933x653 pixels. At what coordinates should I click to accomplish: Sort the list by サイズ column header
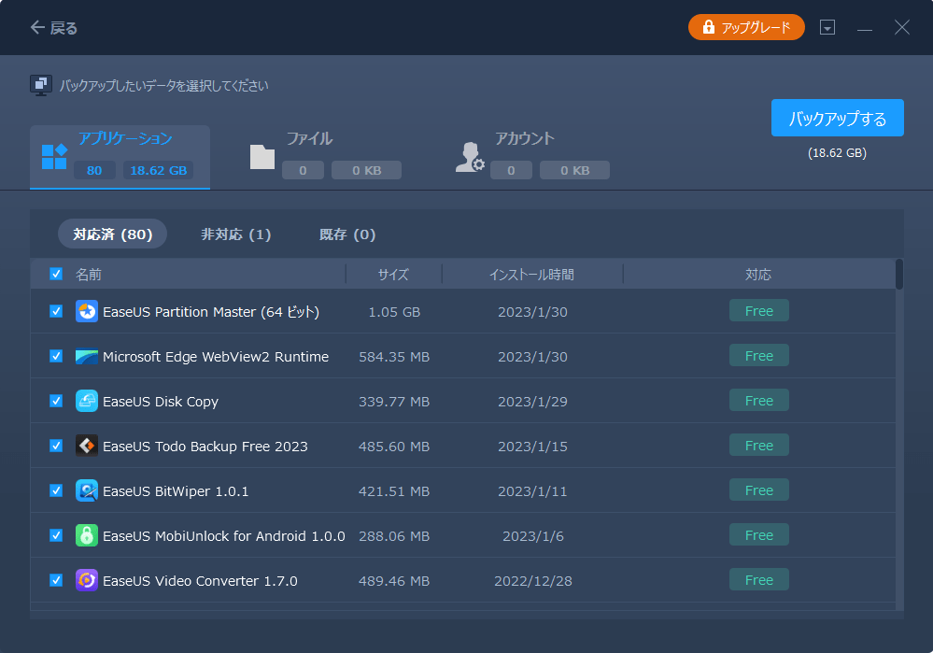coord(393,275)
